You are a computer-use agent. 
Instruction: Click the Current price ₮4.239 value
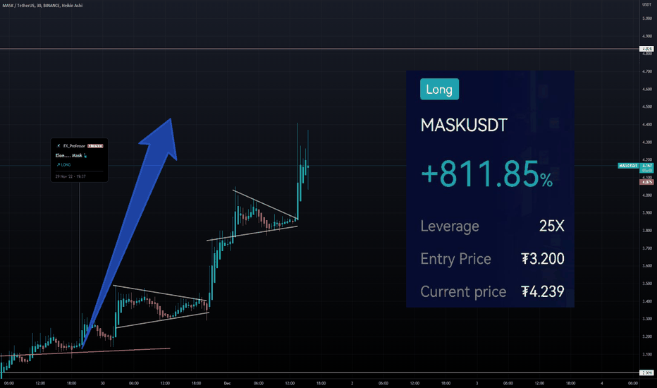pos(543,291)
